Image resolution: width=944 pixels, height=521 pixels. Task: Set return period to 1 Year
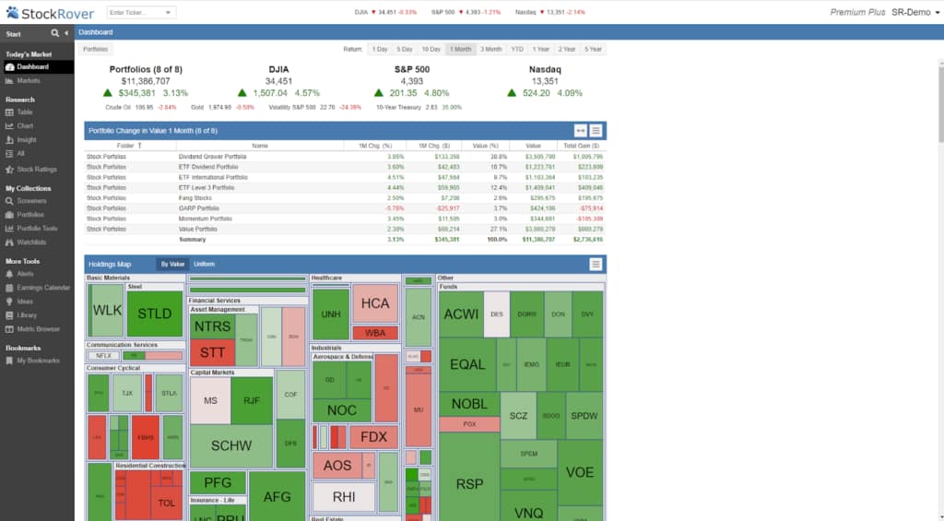click(540, 50)
